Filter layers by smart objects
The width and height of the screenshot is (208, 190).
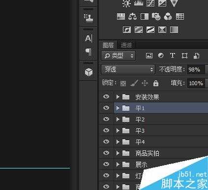coord(196,55)
